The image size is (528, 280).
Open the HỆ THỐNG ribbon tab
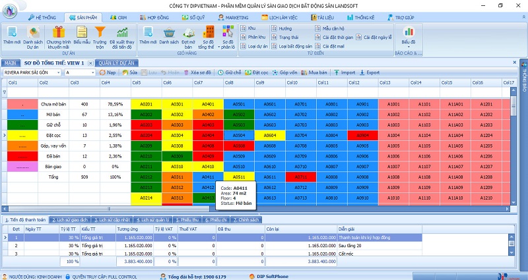tap(42, 18)
